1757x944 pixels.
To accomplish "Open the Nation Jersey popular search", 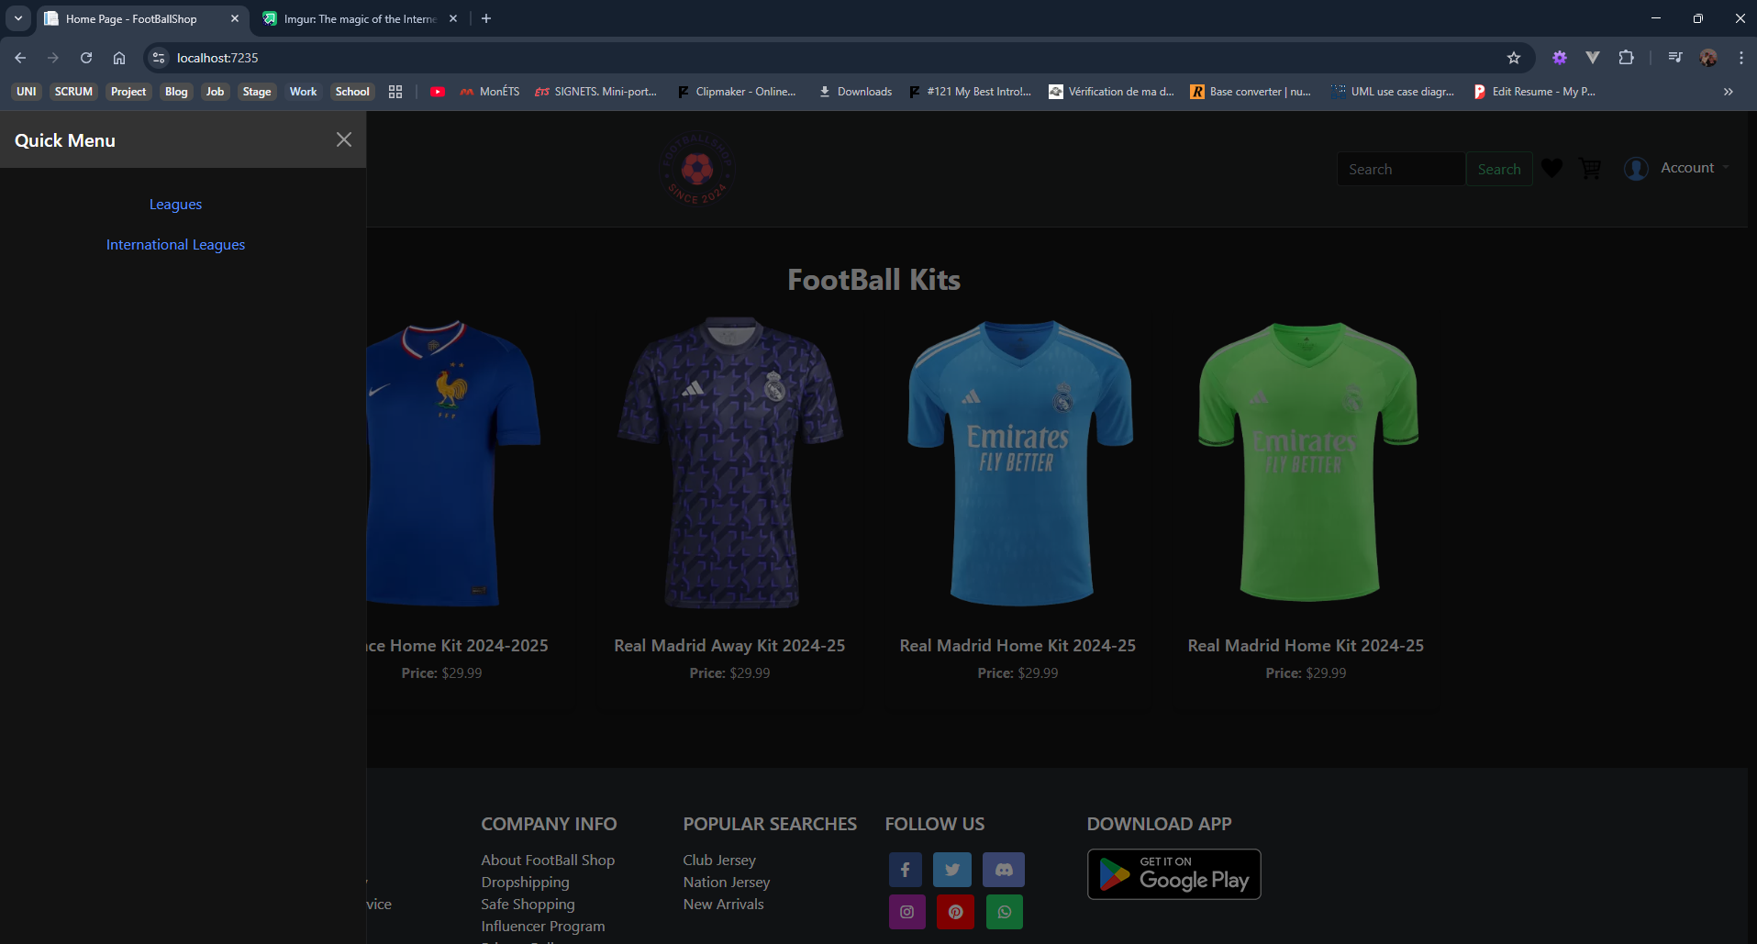I will [726, 883].
